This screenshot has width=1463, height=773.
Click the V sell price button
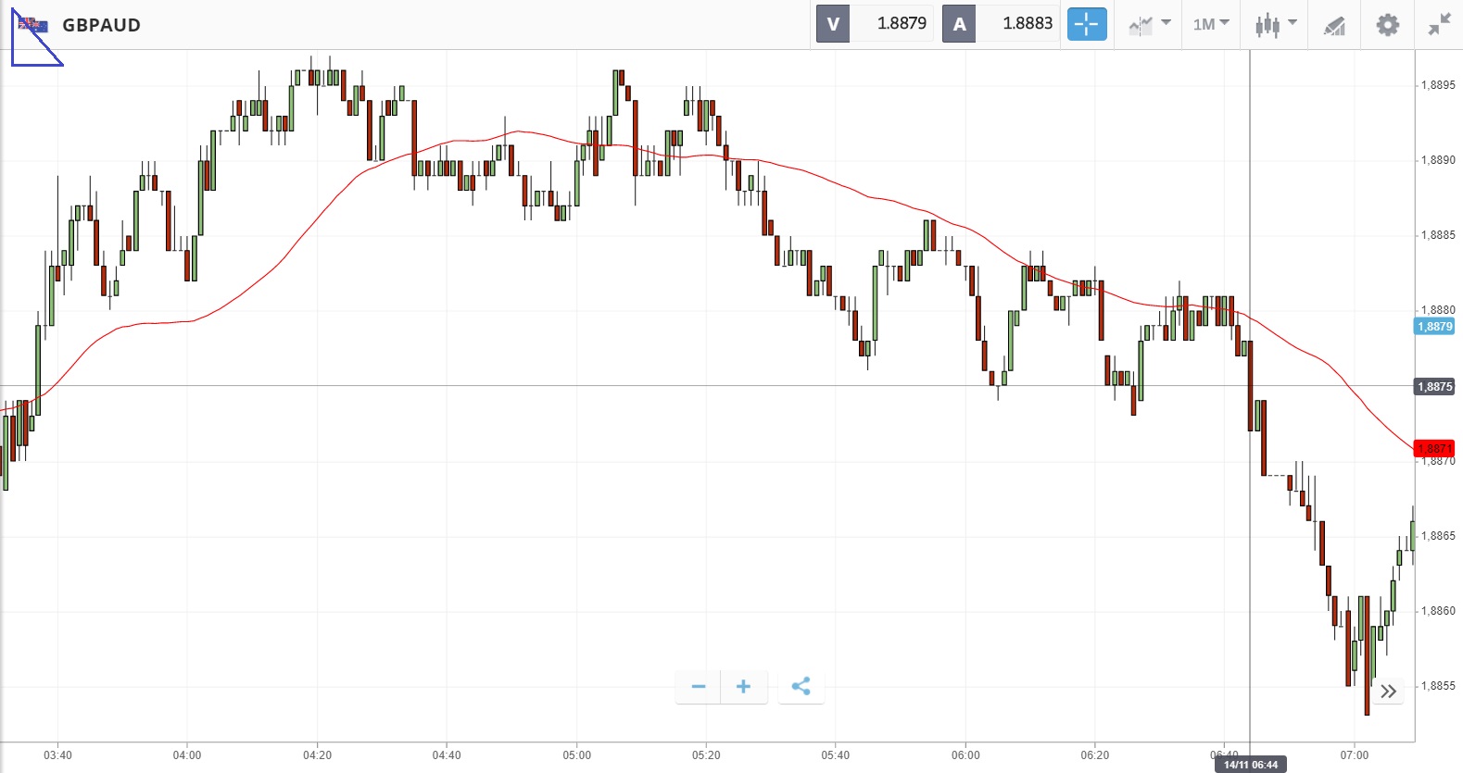tap(833, 24)
